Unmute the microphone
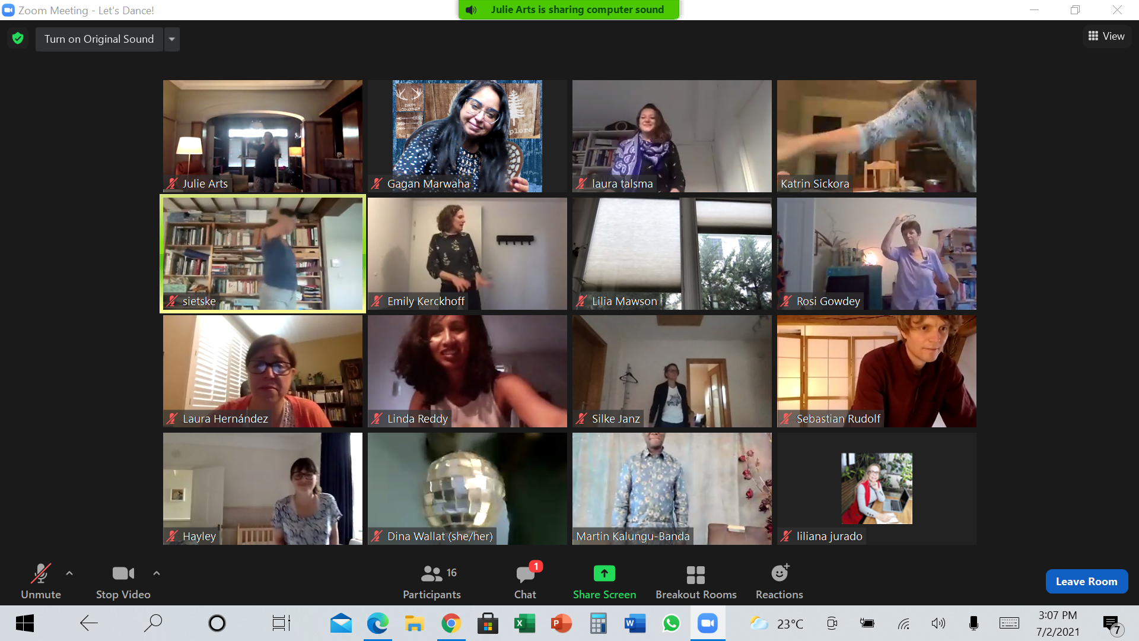This screenshot has width=1139, height=641. pos(40,582)
